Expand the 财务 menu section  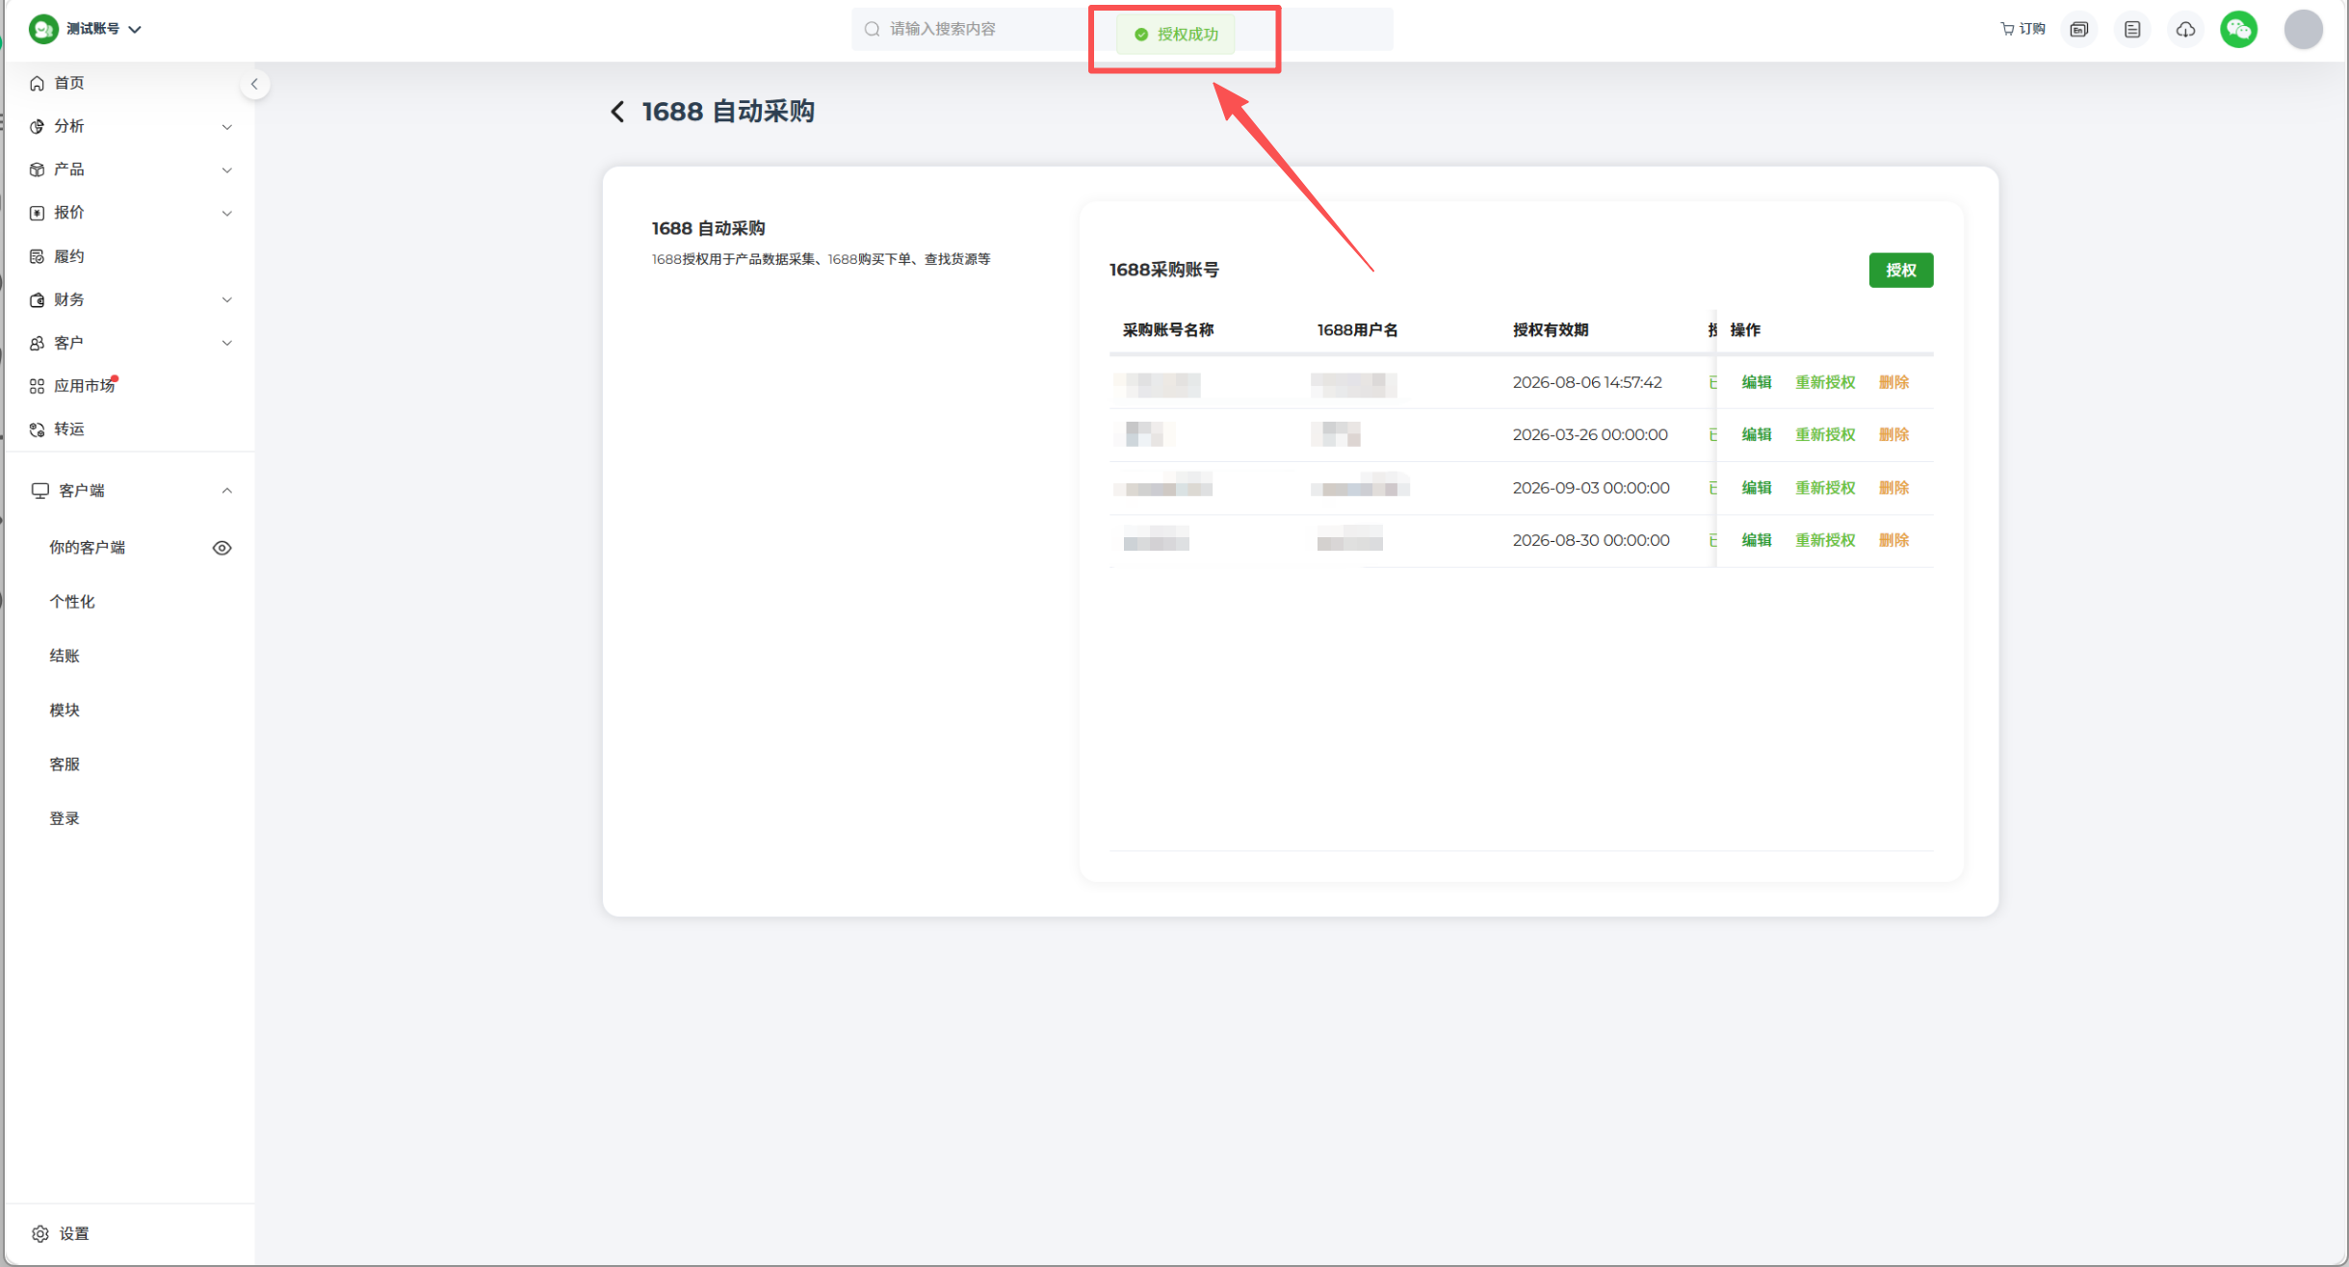(130, 299)
